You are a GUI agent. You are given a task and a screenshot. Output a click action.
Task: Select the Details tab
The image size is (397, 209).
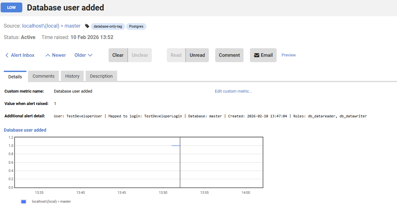pos(15,76)
